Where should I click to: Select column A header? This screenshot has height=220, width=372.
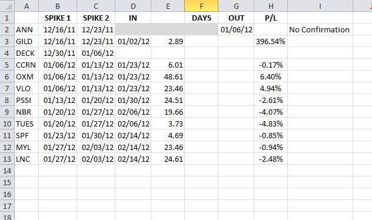tap(26, 6)
